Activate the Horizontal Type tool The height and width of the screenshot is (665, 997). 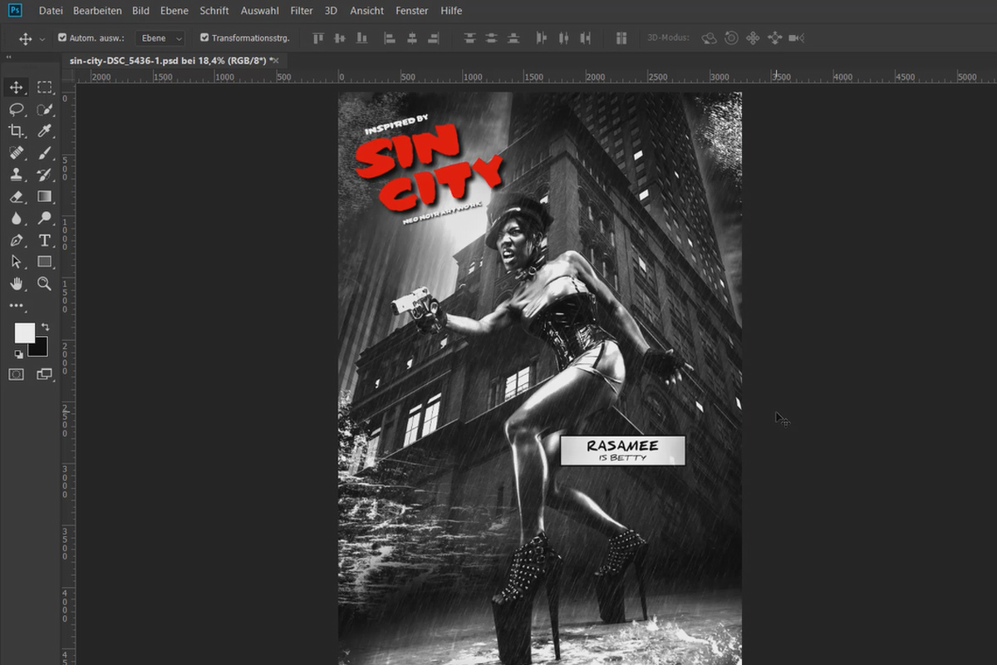click(45, 240)
